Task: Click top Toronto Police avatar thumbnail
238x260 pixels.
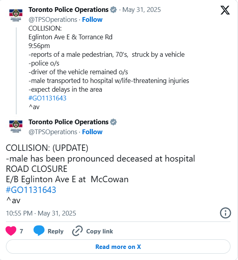Action: pos(15,15)
